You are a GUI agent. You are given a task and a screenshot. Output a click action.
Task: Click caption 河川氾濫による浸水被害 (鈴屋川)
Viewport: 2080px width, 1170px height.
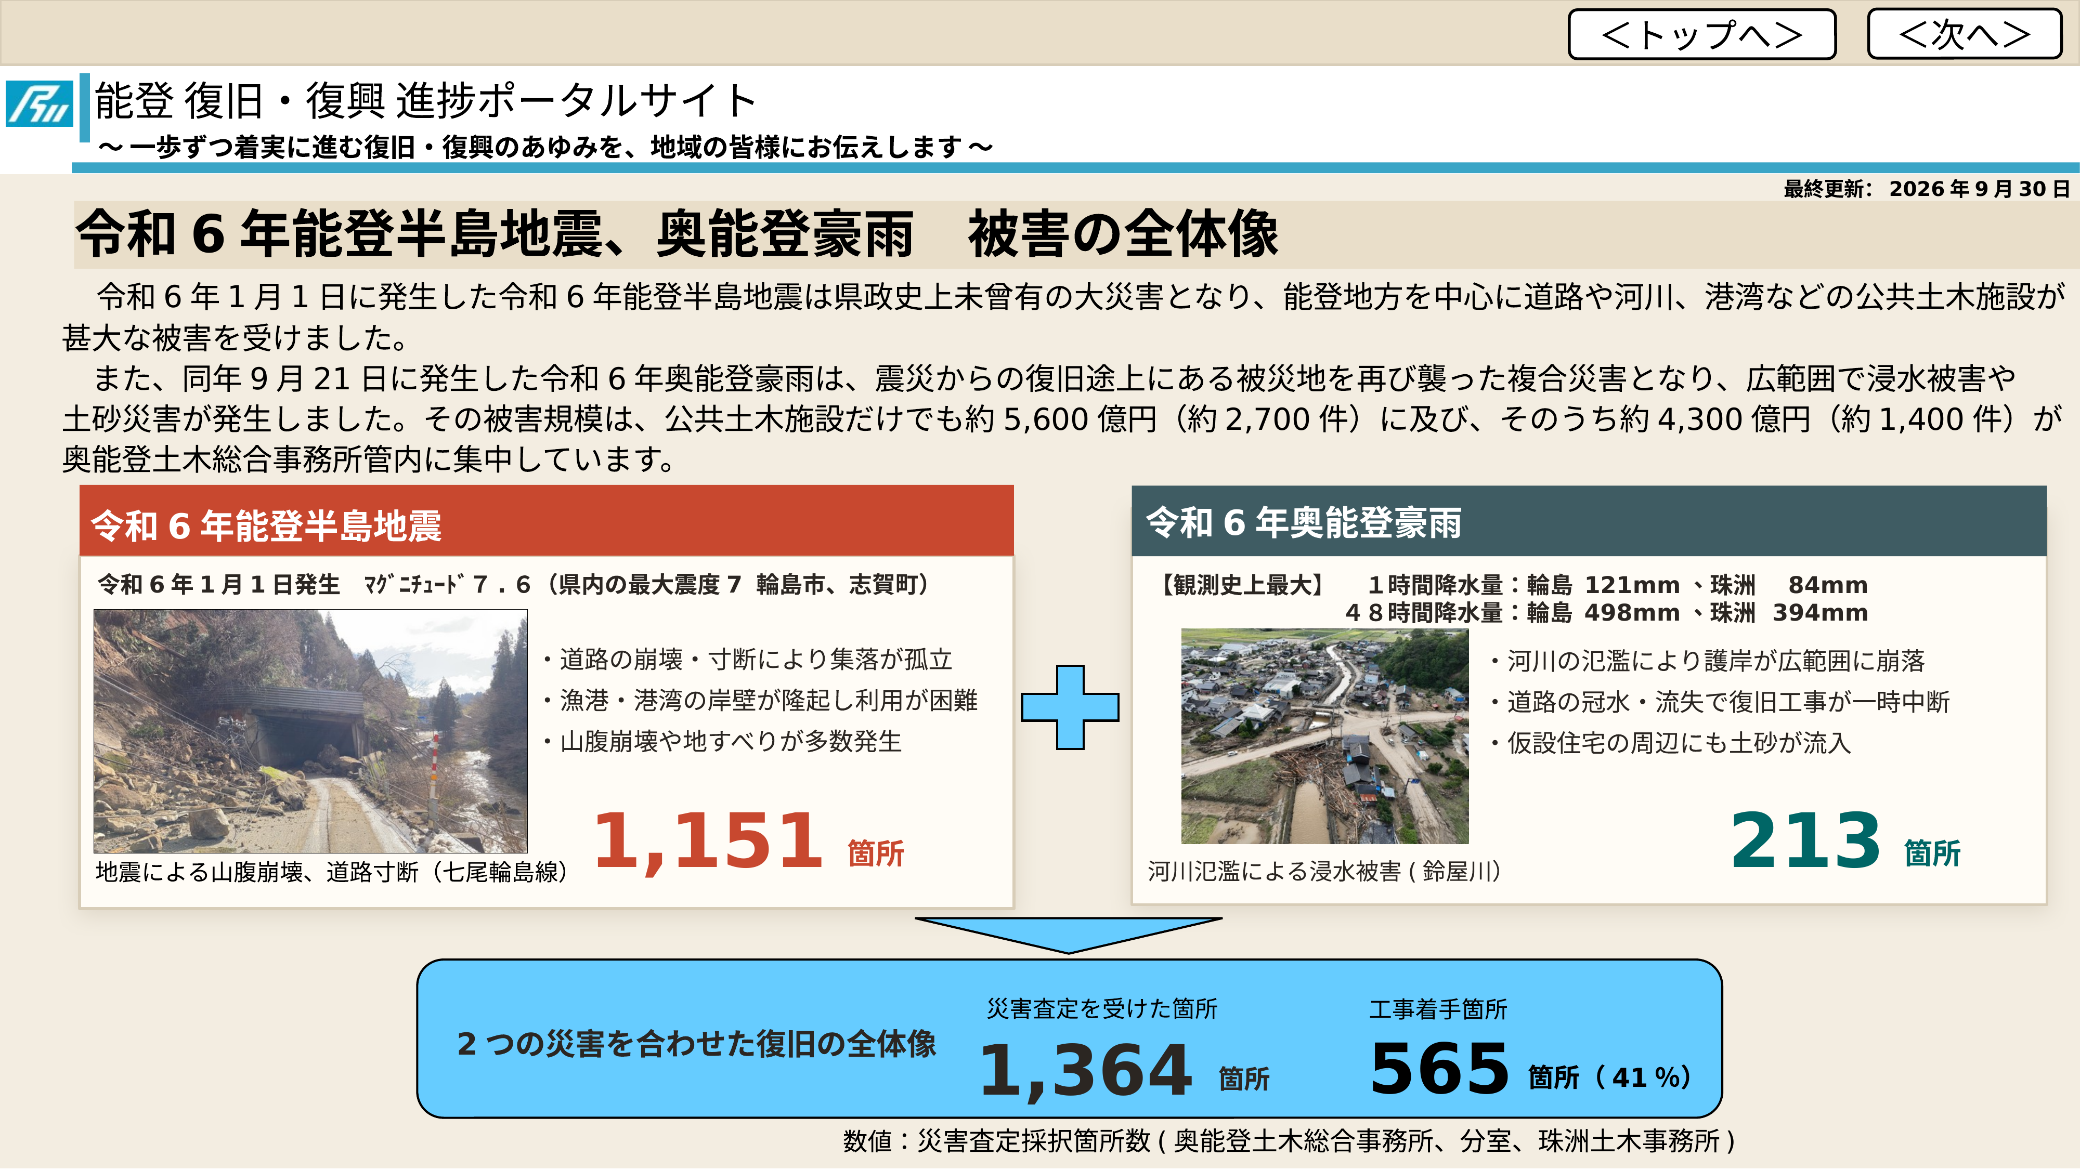1324,872
